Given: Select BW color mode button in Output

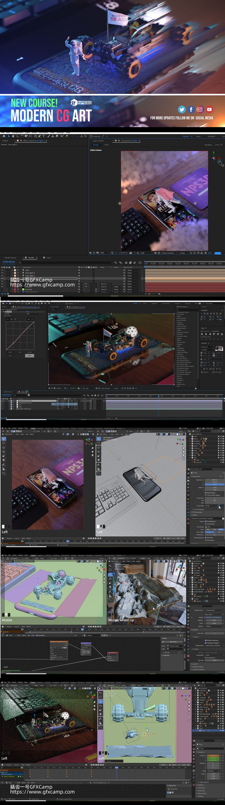Looking at the screenshot, I should (208, 529).
